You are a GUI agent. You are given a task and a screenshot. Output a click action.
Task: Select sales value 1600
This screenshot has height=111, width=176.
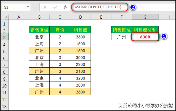tap(80, 50)
